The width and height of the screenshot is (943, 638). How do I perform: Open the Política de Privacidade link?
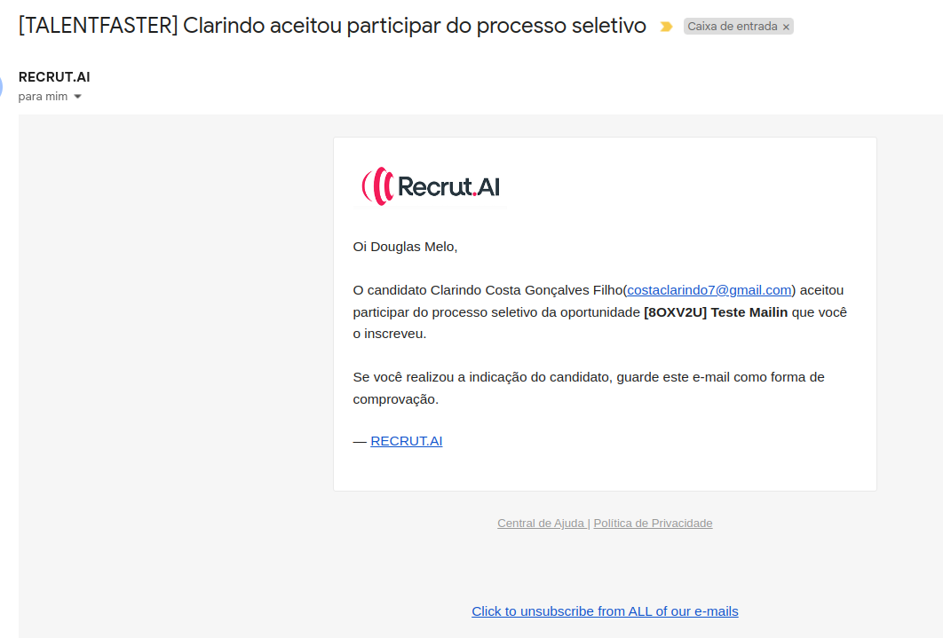[653, 524]
